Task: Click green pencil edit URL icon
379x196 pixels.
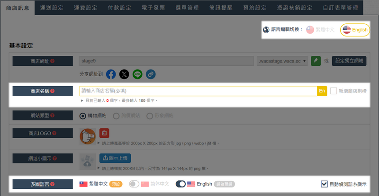Action: pyautogui.click(x=316, y=61)
